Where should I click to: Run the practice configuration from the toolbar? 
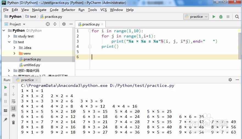coord(214,17)
